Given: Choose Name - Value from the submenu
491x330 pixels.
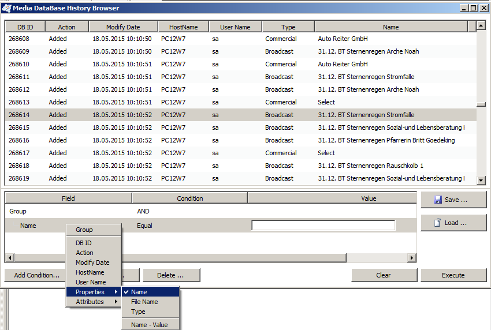Looking at the screenshot, I should click(151, 325).
